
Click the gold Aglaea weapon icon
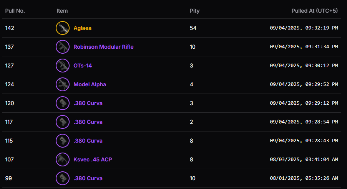coord(62,28)
